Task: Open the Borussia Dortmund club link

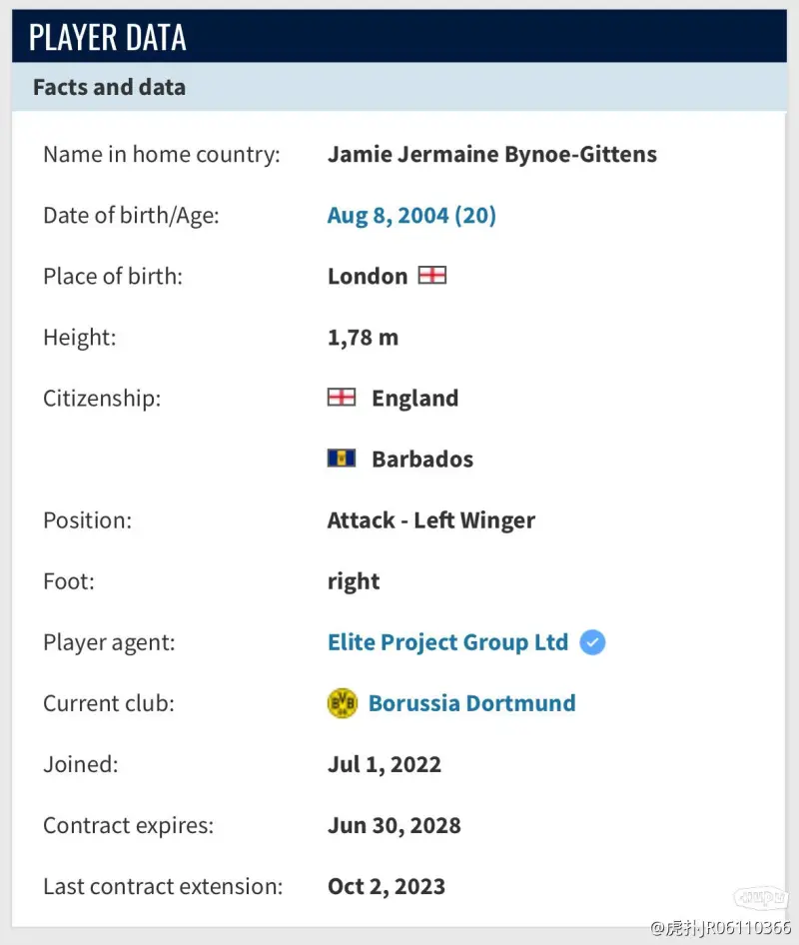Action: pos(471,703)
